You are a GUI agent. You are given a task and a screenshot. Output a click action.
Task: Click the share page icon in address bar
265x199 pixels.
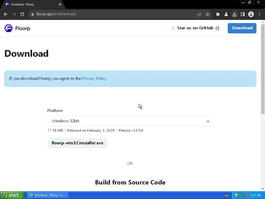point(199,15)
